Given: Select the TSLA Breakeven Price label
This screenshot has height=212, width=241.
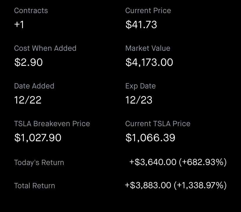Looking at the screenshot, I should [x=52, y=124].
